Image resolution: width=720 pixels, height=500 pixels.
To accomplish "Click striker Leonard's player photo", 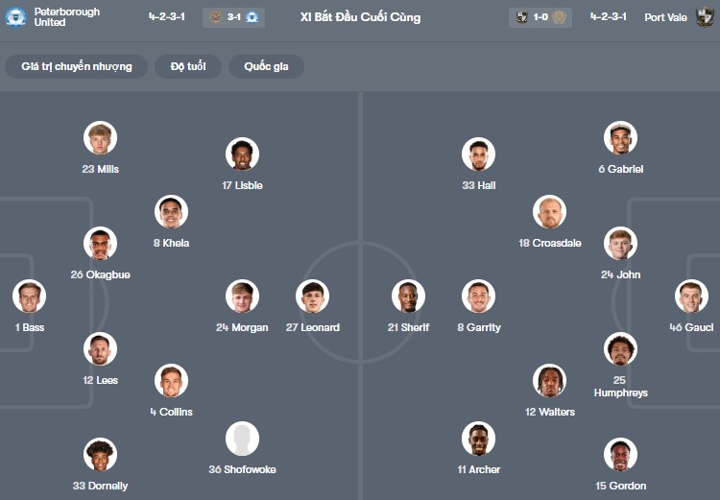I will pos(312,297).
